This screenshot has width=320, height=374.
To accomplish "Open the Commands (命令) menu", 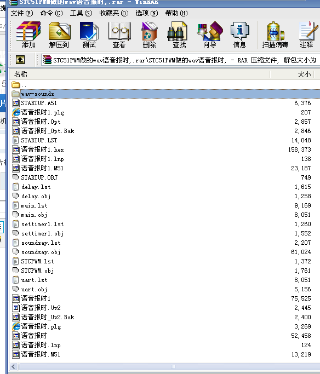I will click(52, 13).
